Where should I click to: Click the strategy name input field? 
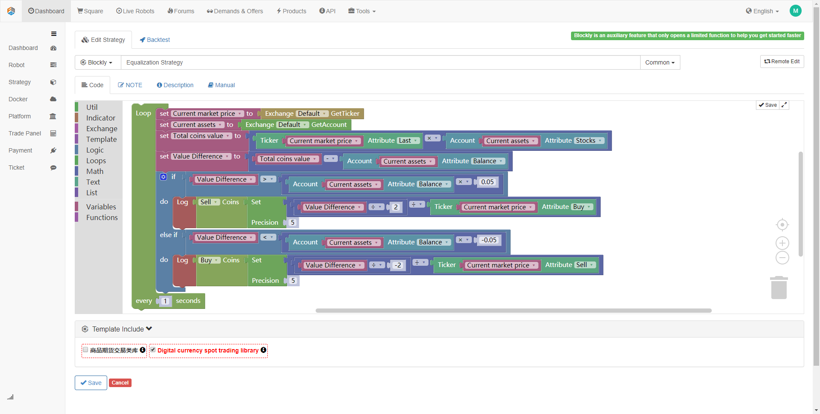click(x=381, y=62)
